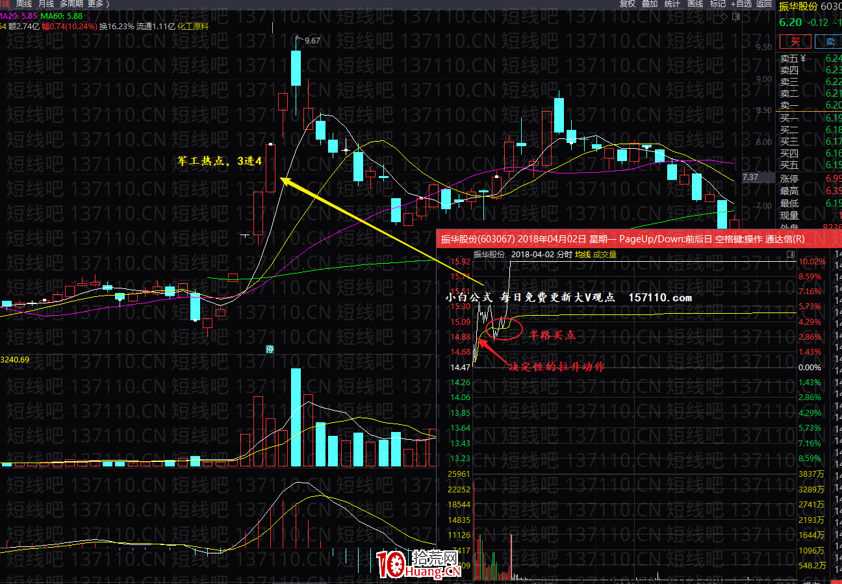Click the 流通1.11亿 float shares text
The width and height of the screenshot is (842, 584).
156,27
